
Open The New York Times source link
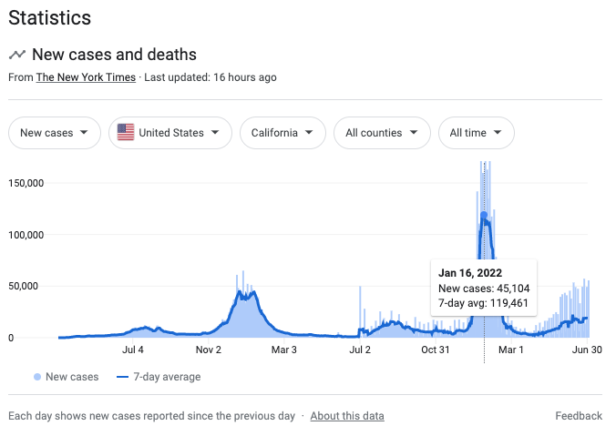point(86,77)
